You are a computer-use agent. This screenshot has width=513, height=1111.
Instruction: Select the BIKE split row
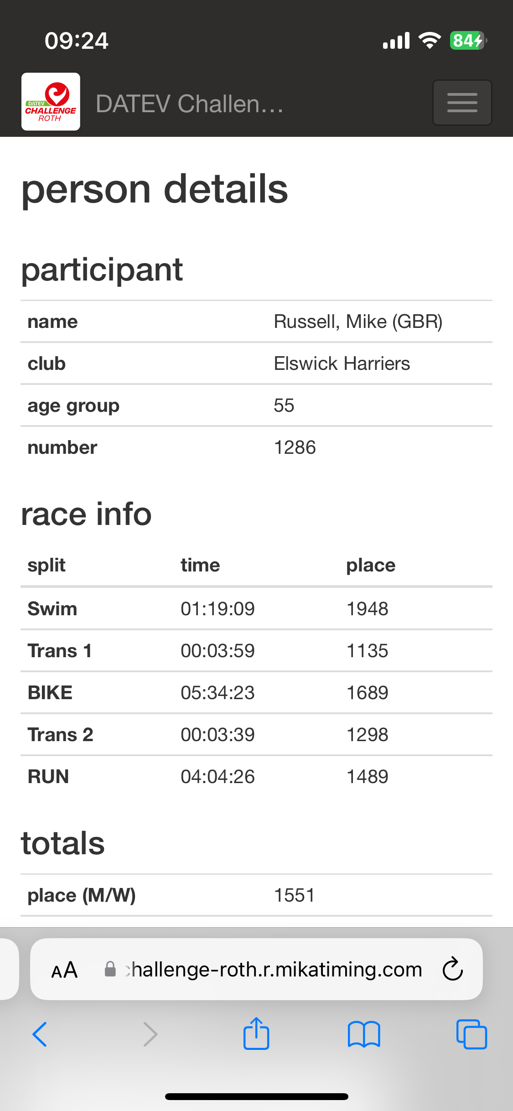[x=256, y=693]
